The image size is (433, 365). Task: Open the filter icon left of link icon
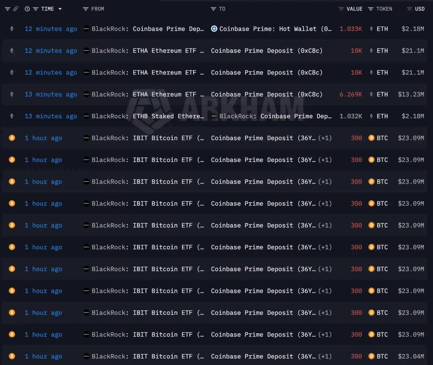click(7, 9)
